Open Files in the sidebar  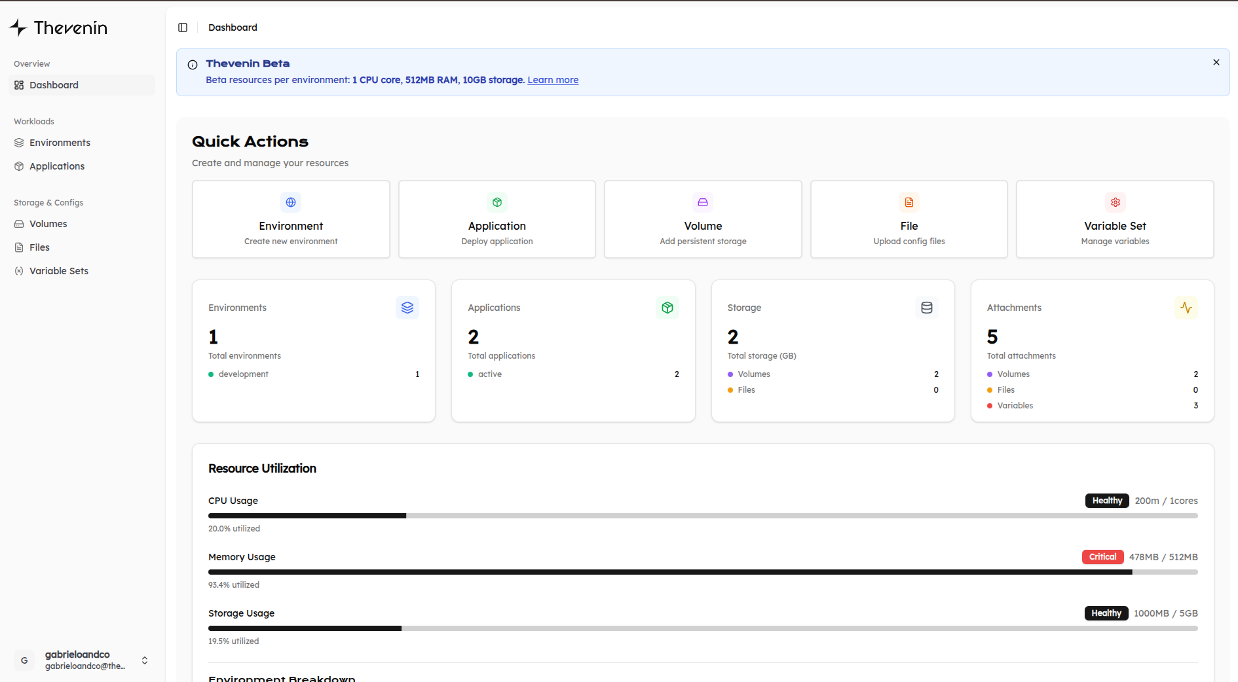[x=82, y=247]
